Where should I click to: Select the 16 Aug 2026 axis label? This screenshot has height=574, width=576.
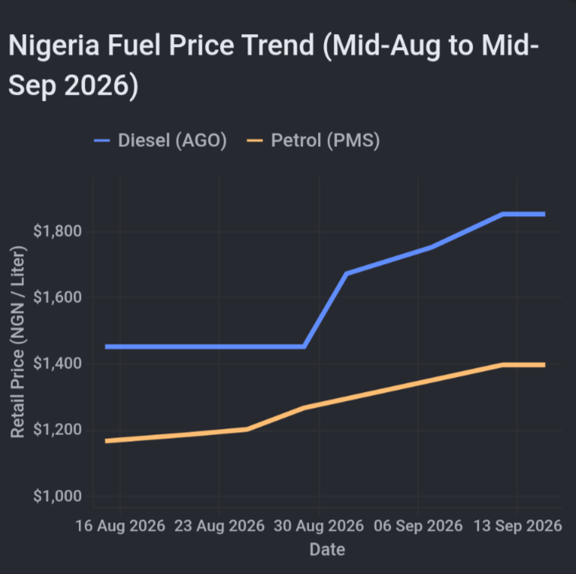click(x=120, y=525)
